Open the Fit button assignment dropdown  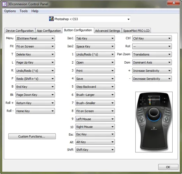coord(35,46)
